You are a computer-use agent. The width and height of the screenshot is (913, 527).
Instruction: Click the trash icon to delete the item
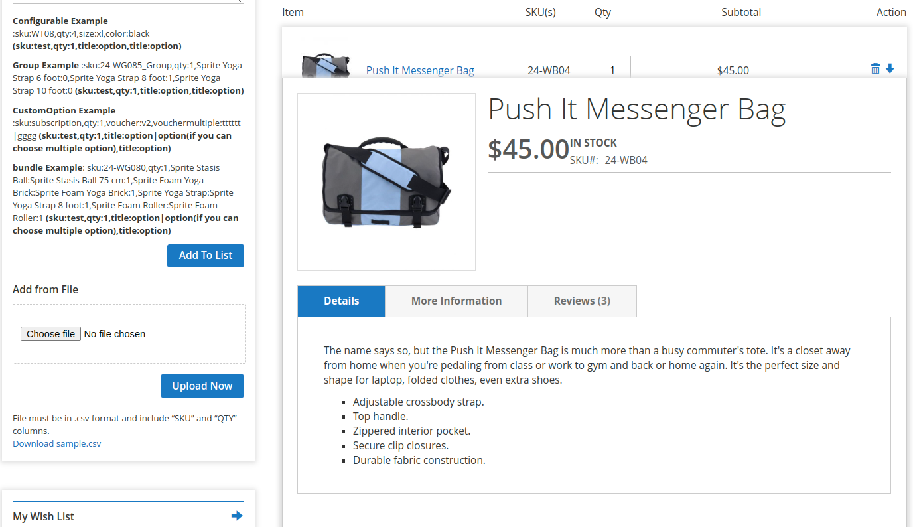coord(875,69)
